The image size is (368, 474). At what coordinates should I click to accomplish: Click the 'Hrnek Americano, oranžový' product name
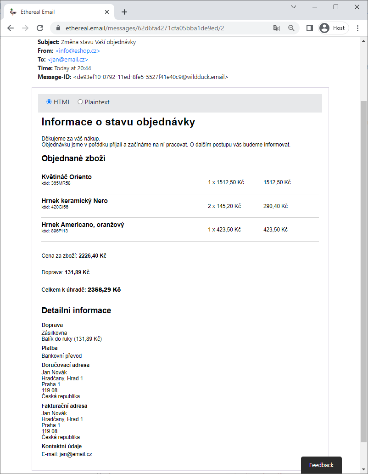point(83,225)
